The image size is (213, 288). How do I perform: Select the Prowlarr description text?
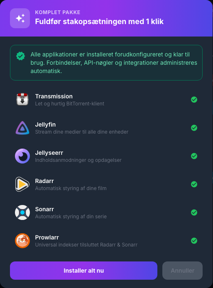86,245
